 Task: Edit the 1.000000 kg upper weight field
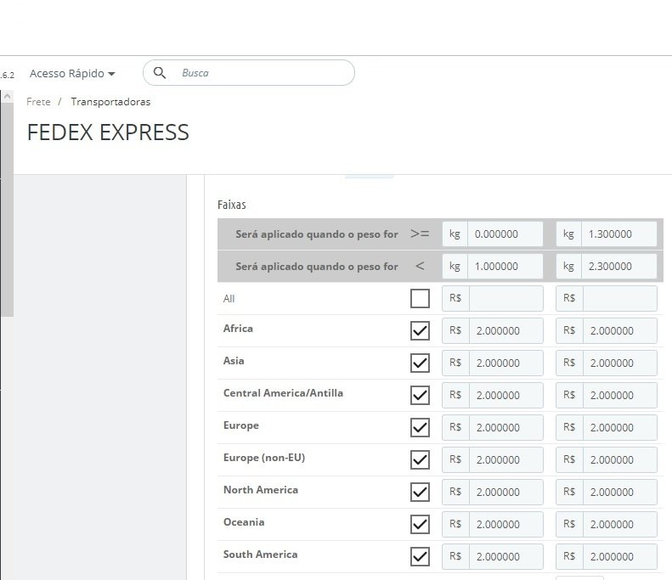coord(505,266)
